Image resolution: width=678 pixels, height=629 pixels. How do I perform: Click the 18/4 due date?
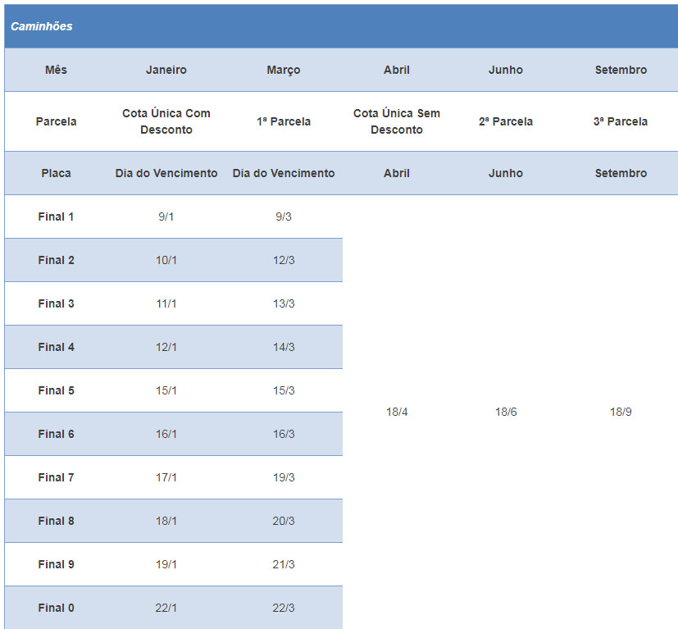pos(397,412)
